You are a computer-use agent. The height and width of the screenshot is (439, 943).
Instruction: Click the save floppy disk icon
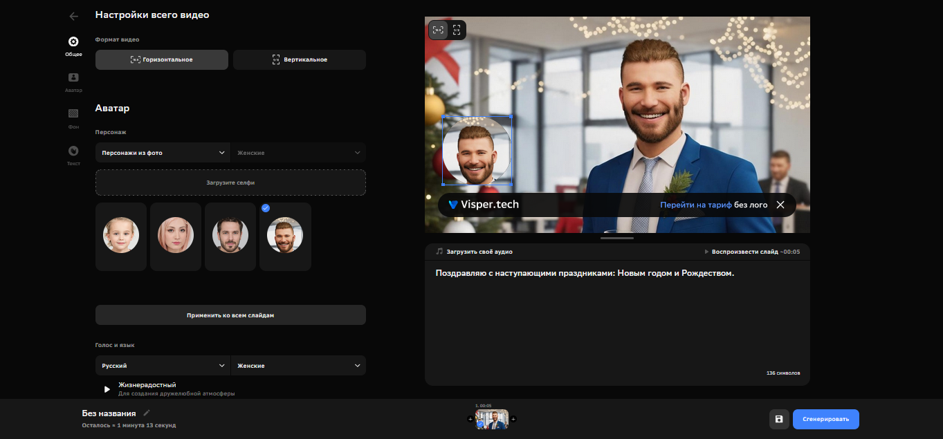point(779,419)
